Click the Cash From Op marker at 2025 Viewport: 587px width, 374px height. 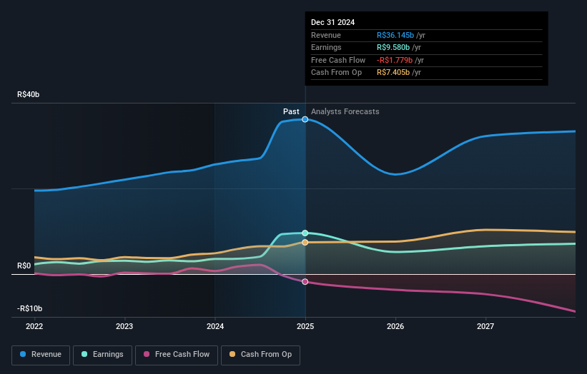tap(305, 243)
